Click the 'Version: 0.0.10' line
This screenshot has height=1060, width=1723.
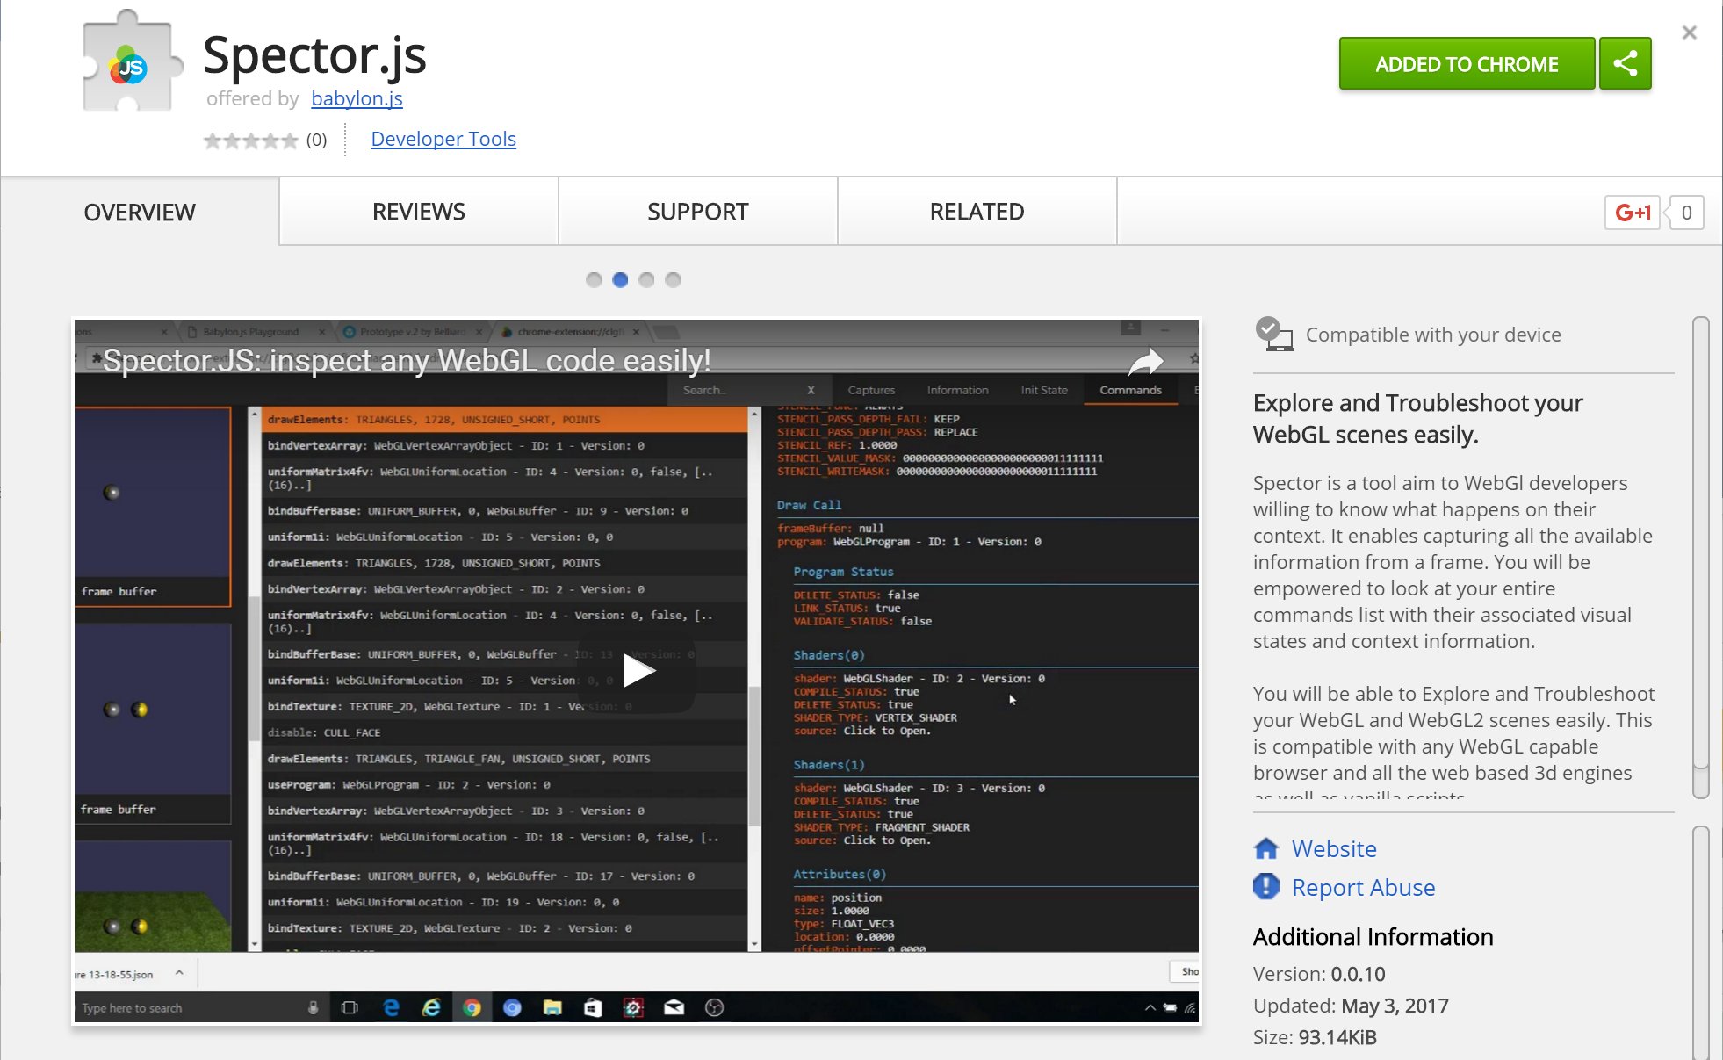(x=1319, y=974)
